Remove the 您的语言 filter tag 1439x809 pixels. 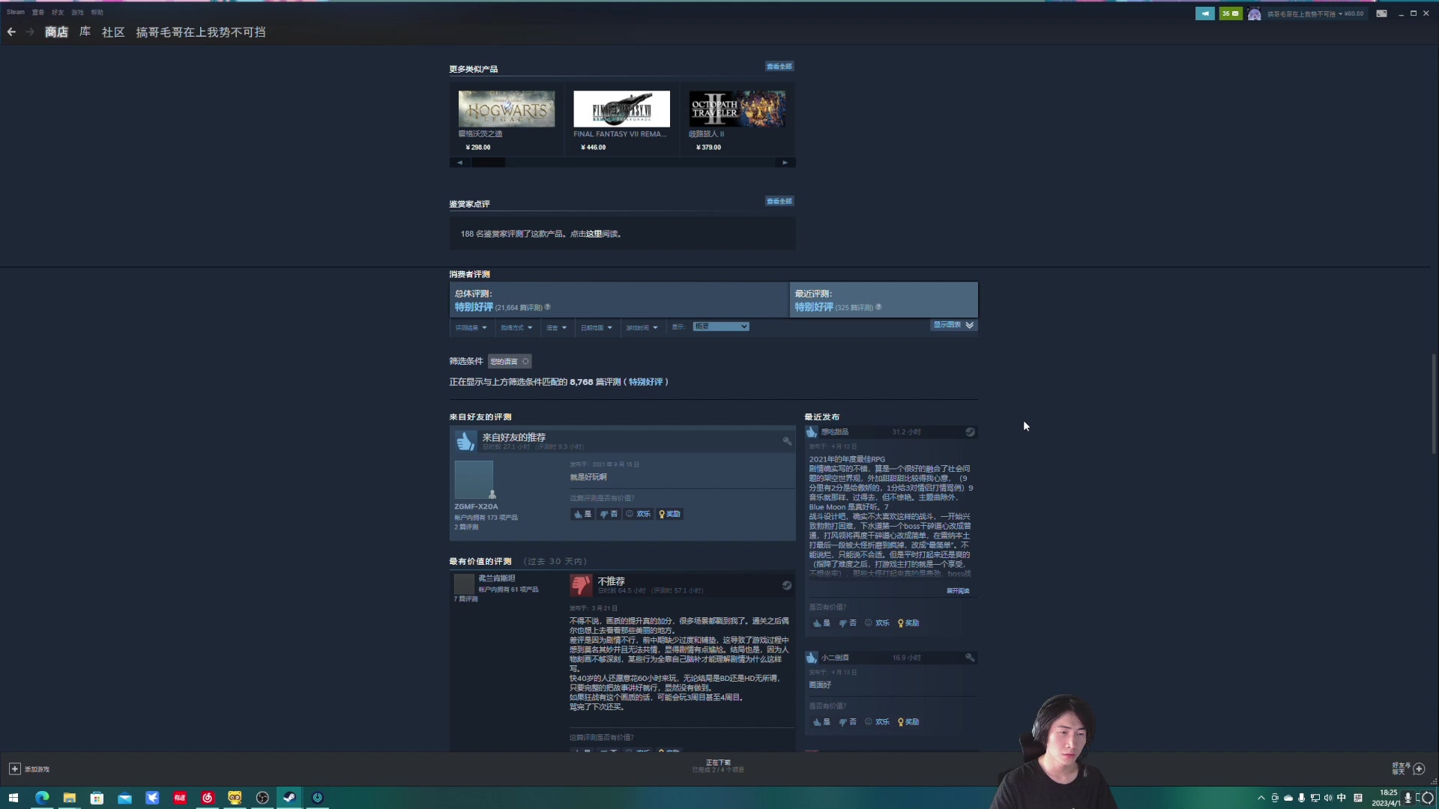[525, 362]
